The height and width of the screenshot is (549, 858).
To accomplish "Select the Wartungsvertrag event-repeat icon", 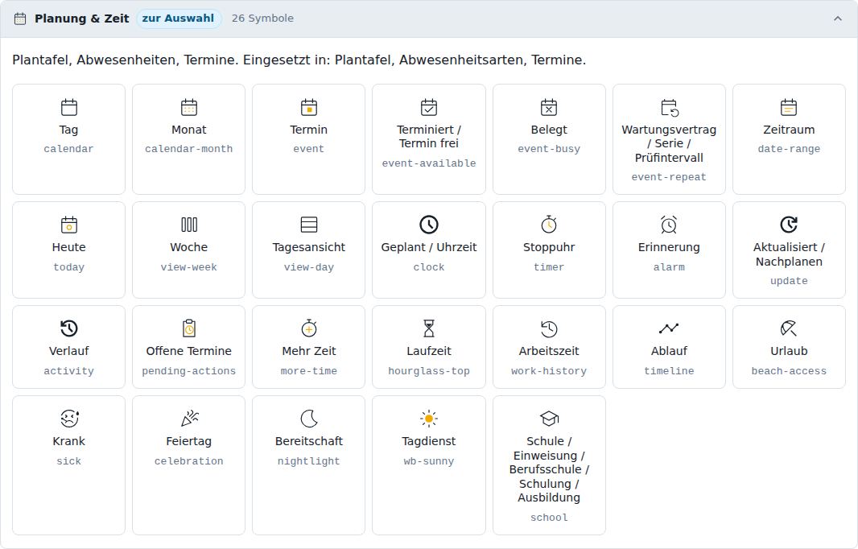I will coord(669,107).
